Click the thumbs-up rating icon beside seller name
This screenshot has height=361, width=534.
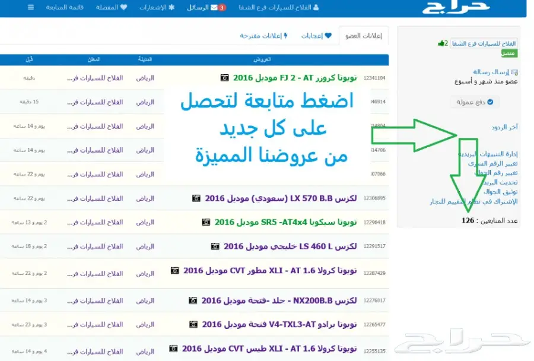[443, 43]
